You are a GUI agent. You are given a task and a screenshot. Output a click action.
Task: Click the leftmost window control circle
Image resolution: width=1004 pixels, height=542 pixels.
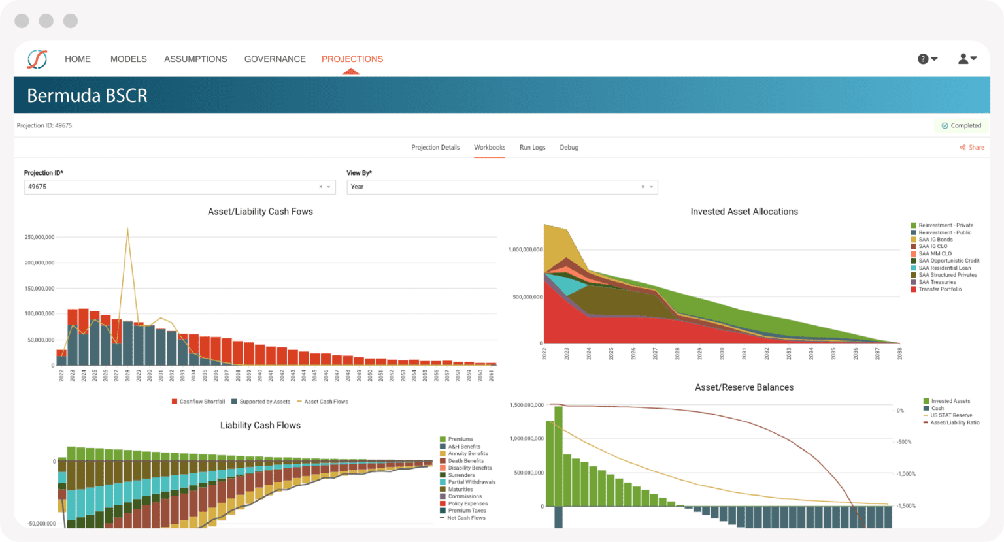tap(22, 20)
